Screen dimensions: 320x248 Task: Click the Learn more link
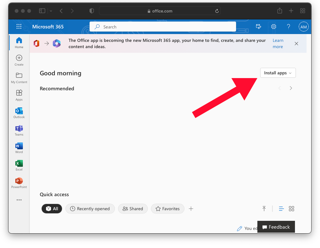pyautogui.click(x=278, y=43)
